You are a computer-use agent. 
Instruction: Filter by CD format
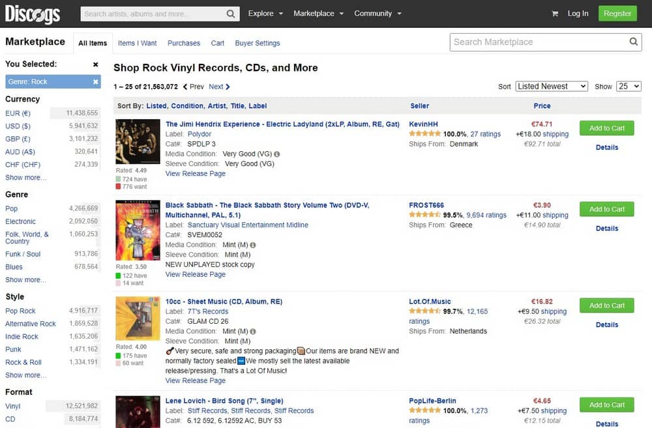[10, 420]
